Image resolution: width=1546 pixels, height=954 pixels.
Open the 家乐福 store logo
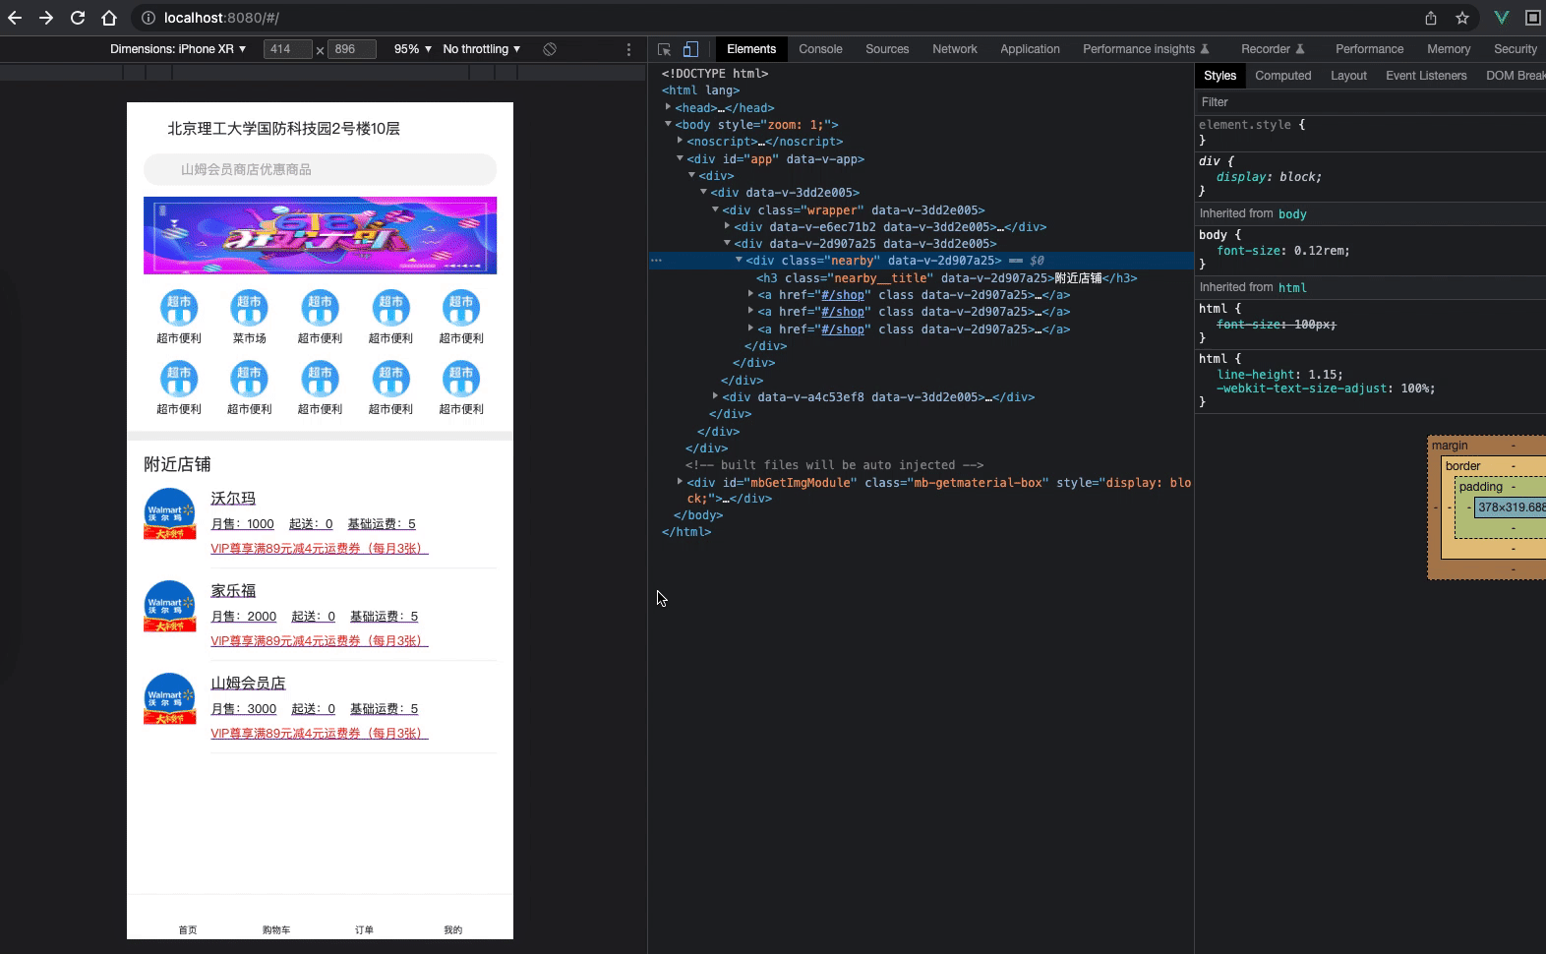169,606
